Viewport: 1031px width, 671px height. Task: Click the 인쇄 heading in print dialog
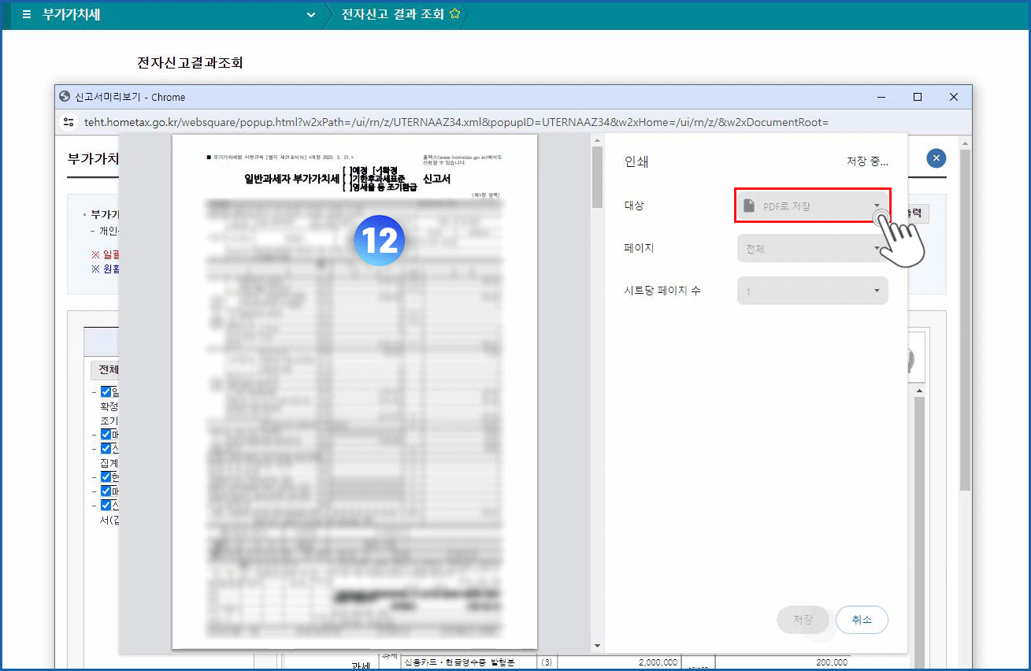(x=636, y=161)
